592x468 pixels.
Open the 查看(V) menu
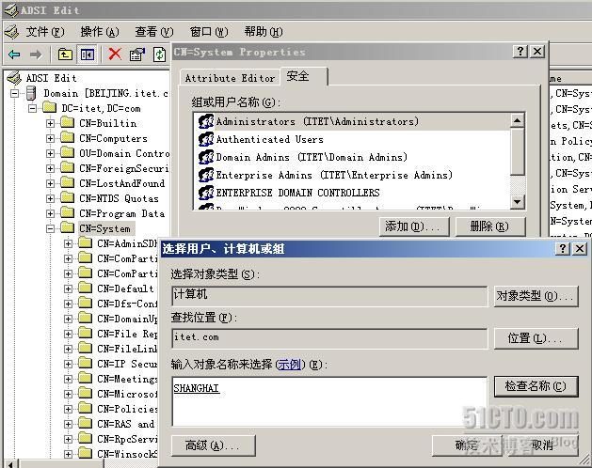[154, 32]
